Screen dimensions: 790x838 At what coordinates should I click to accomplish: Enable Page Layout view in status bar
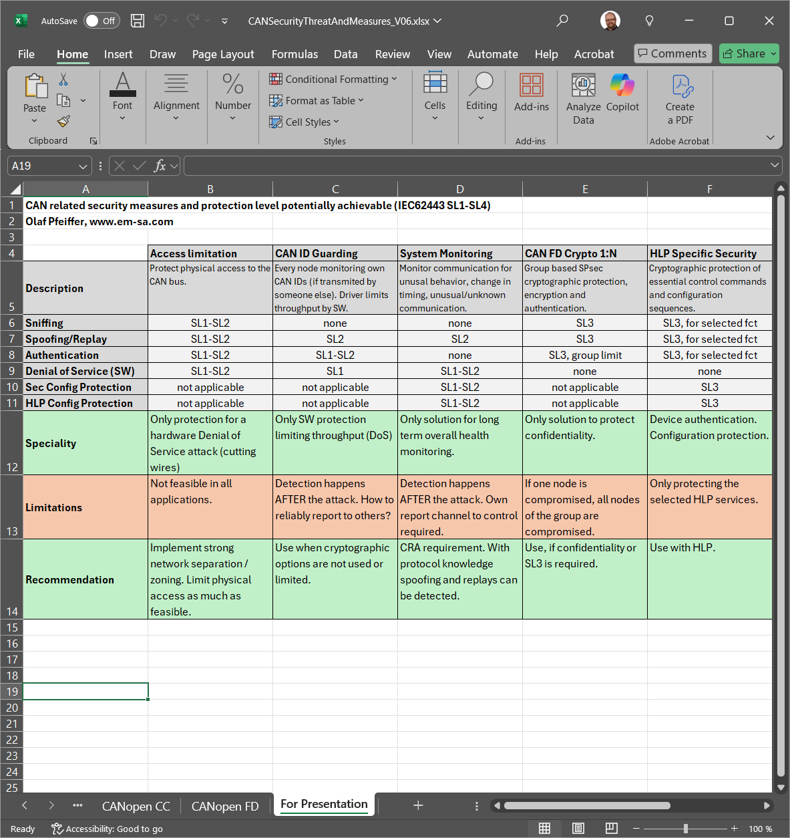[578, 829]
